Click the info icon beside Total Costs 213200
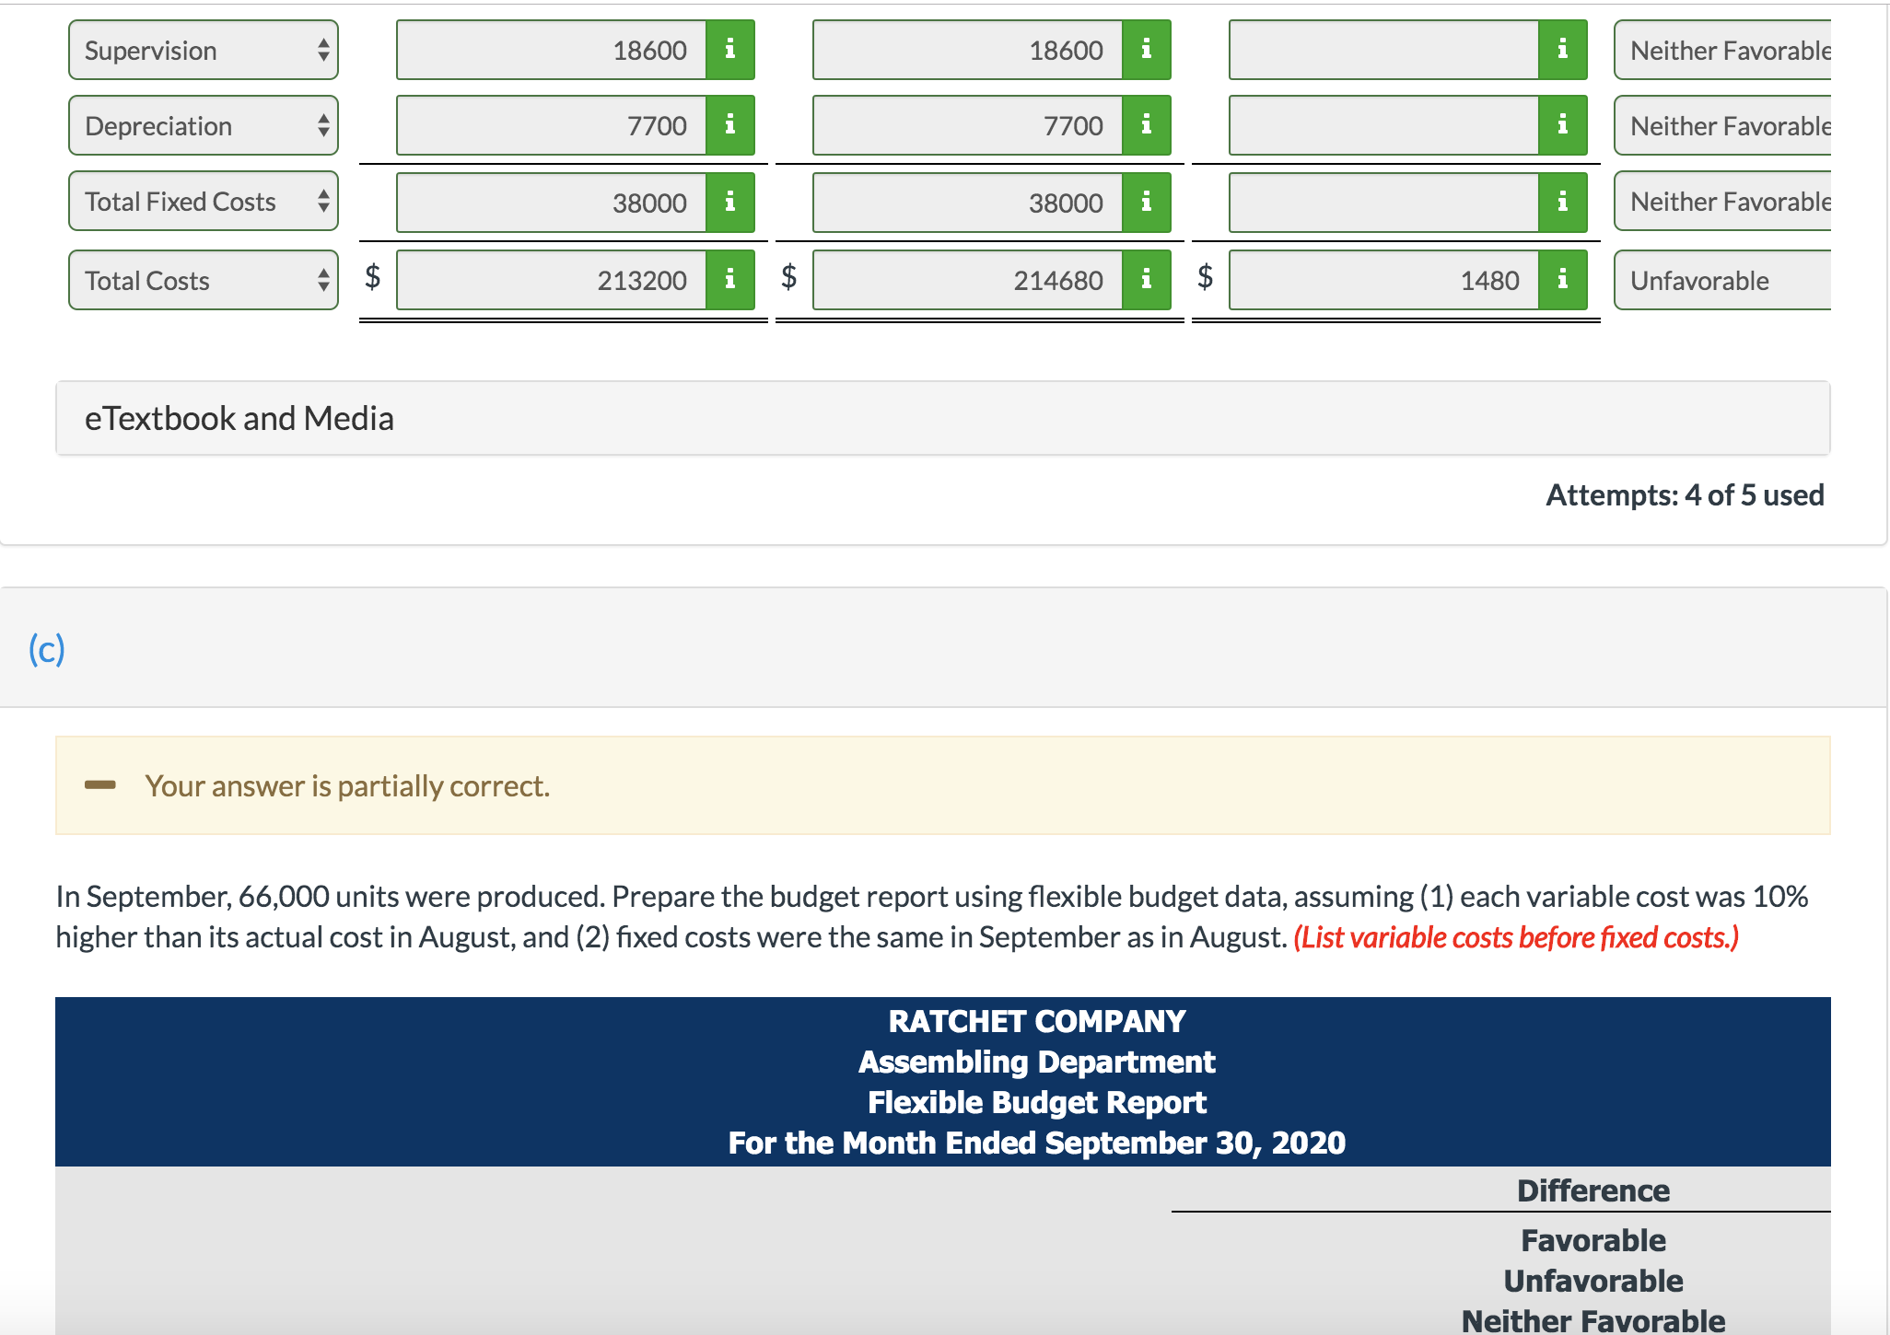Screen dimensions: 1890x1335 (729, 279)
